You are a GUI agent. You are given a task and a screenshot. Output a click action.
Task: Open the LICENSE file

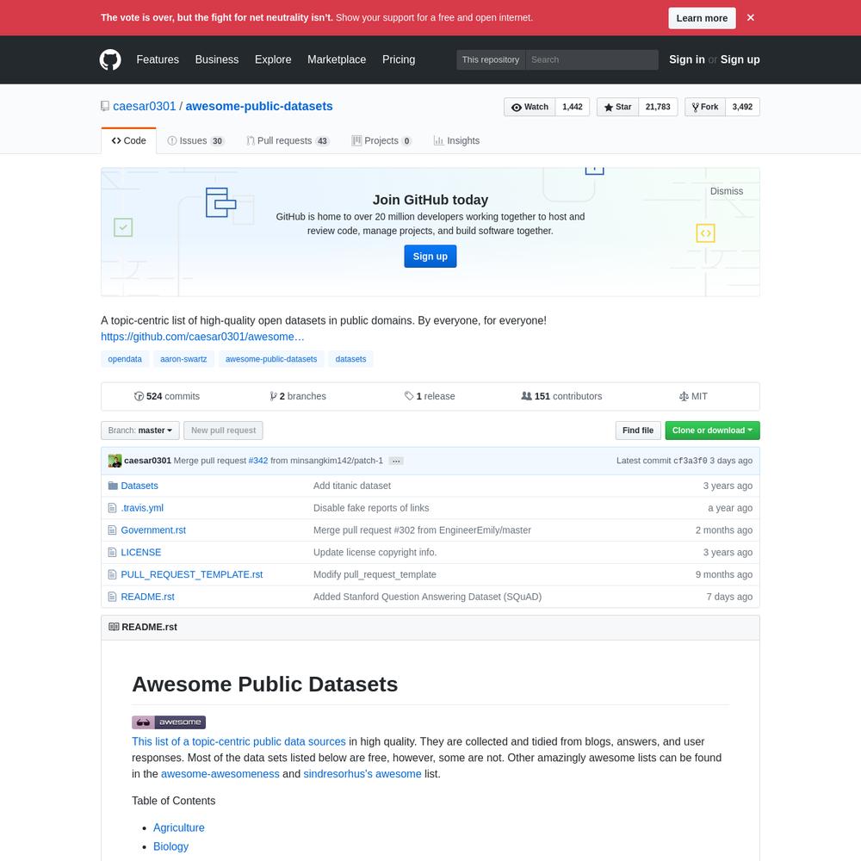(141, 553)
